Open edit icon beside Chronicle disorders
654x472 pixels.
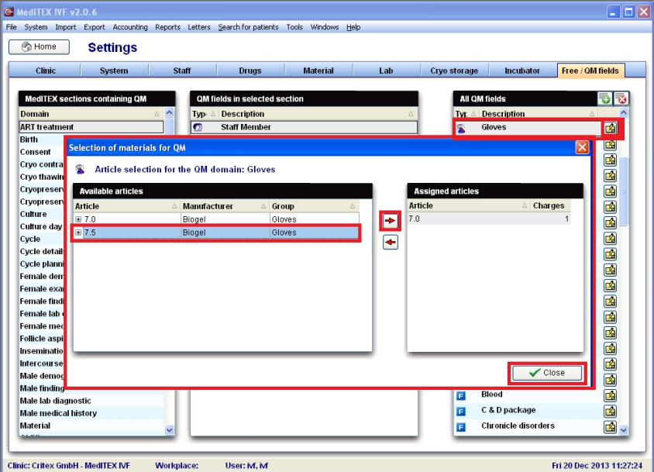pos(610,426)
